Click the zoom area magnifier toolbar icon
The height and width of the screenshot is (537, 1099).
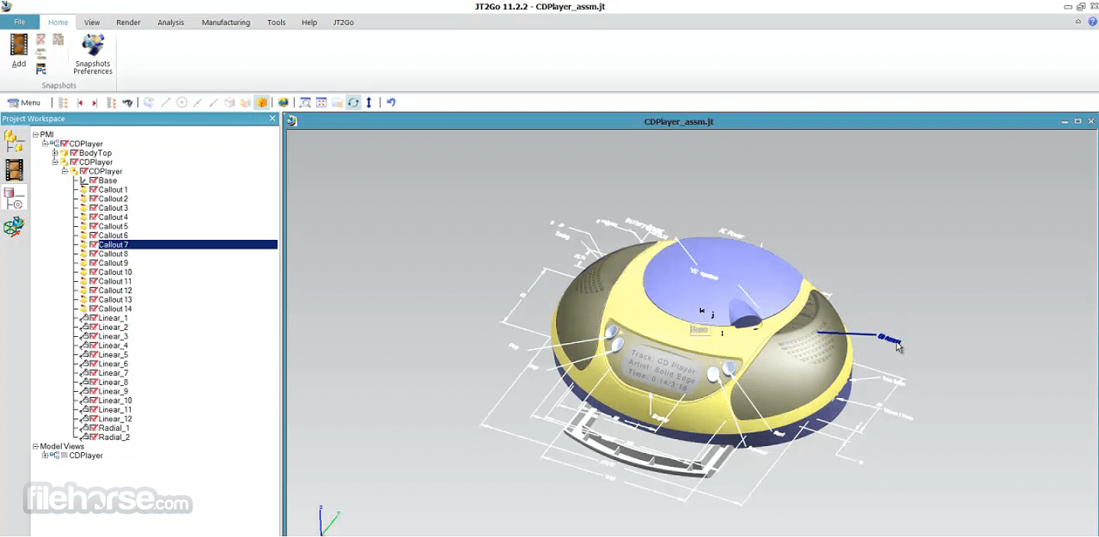coord(305,102)
